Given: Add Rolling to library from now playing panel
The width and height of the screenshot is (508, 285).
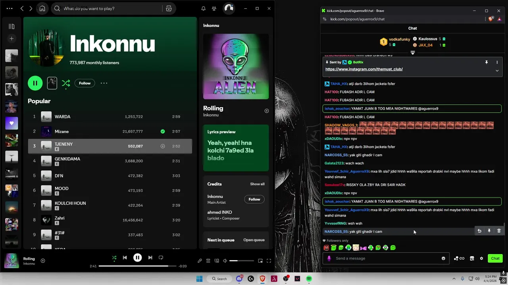Looking at the screenshot, I should click(267, 111).
